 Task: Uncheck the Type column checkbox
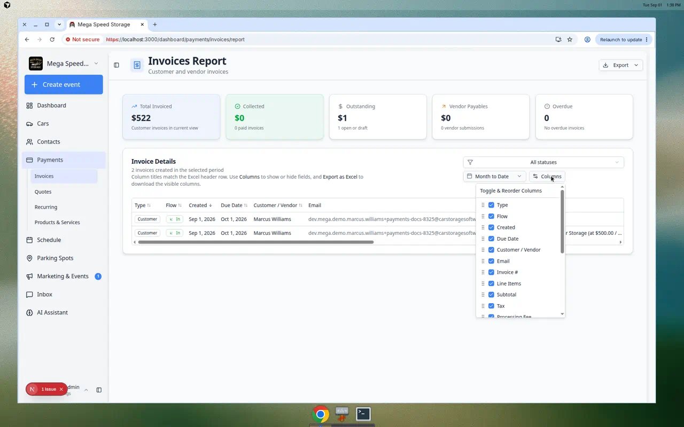click(x=491, y=205)
